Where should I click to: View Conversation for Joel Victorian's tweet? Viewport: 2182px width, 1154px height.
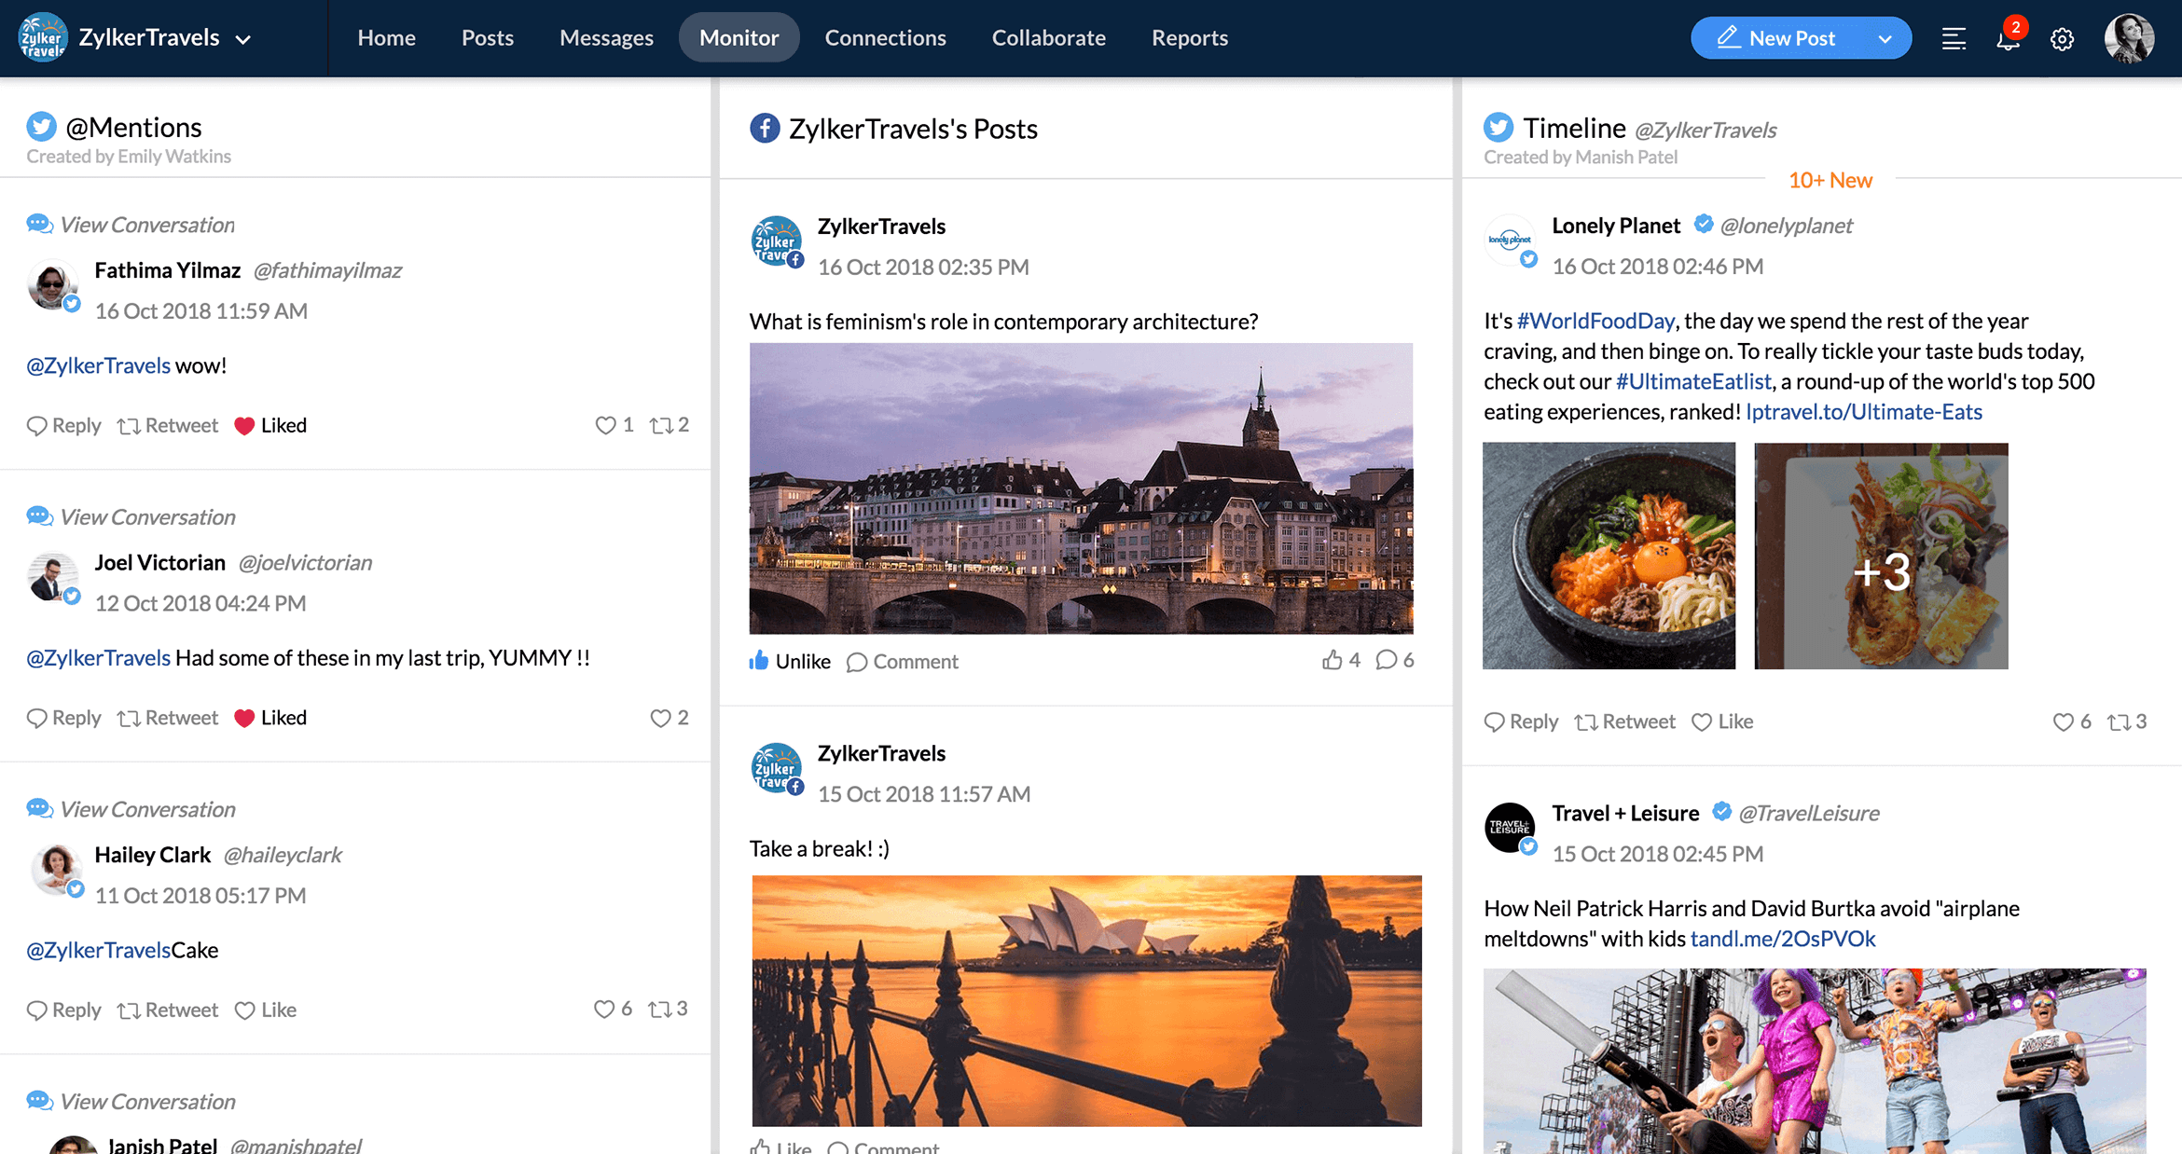pyautogui.click(x=131, y=516)
